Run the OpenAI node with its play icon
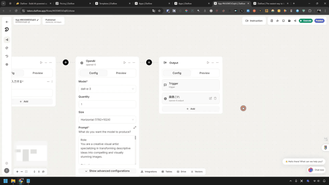Image resolution: width=329 pixels, height=185 pixels. (x=125, y=63)
